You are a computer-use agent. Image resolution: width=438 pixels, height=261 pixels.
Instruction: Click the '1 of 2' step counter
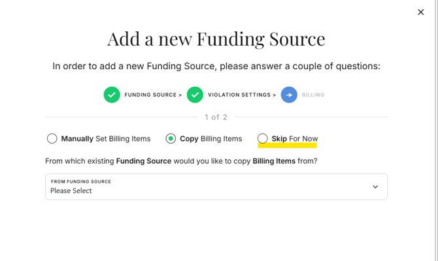216,117
